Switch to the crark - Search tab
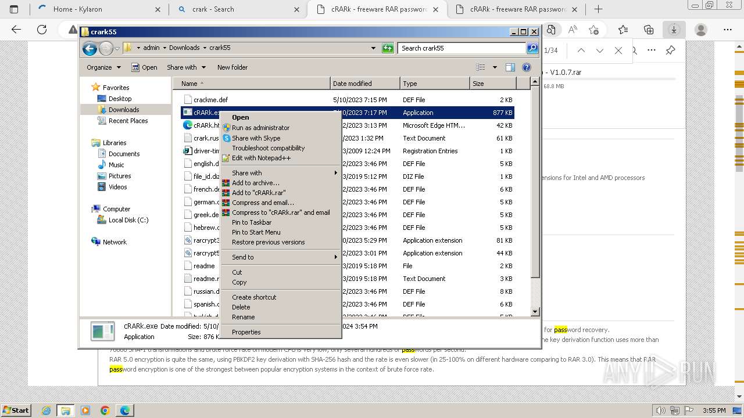This screenshot has width=744, height=418. click(x=238, y=9)
